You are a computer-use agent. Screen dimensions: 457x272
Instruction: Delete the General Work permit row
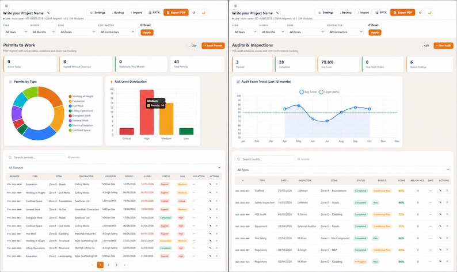coord(217,209)
